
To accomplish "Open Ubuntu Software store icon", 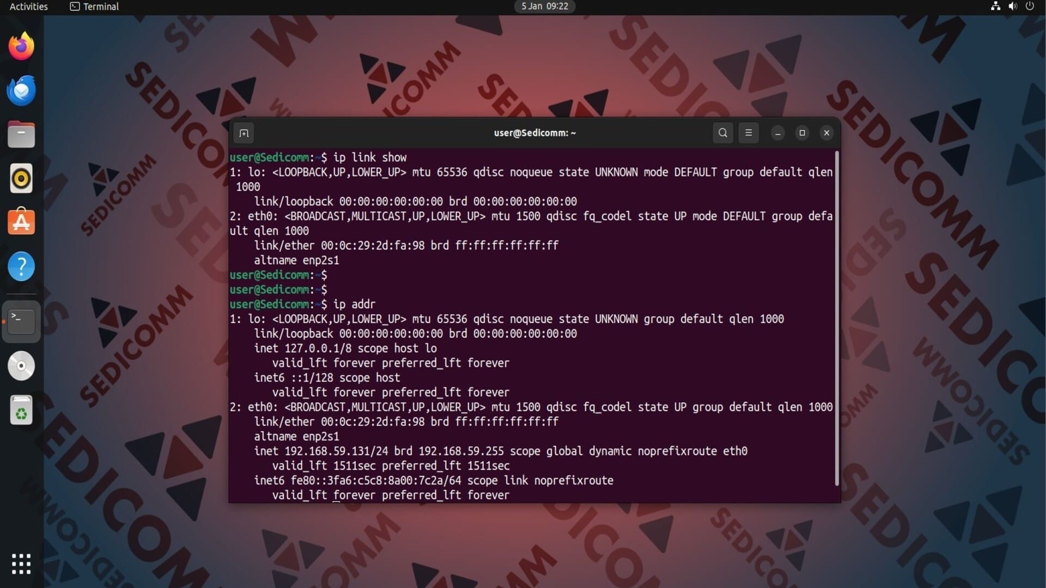I will click(21, 222).
